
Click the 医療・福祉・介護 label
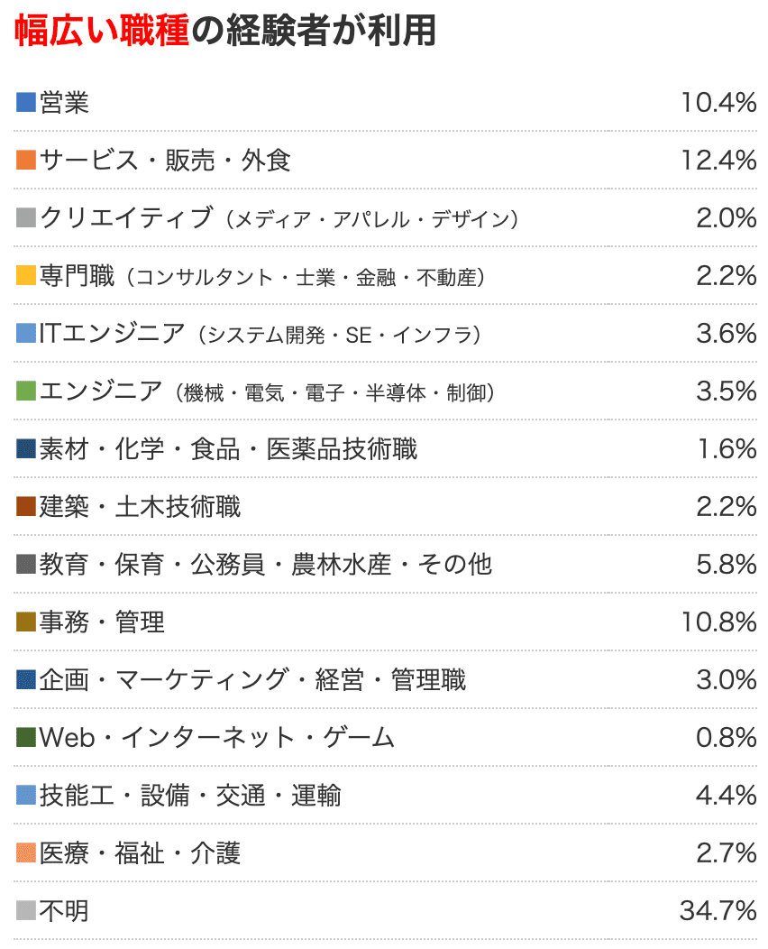pyautogui.click(x=140, y=853)
